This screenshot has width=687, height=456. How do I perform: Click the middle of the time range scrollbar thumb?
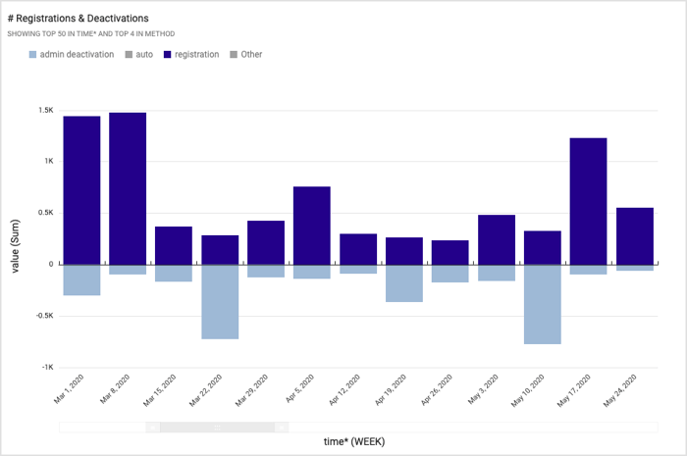[x=217, y=427]
